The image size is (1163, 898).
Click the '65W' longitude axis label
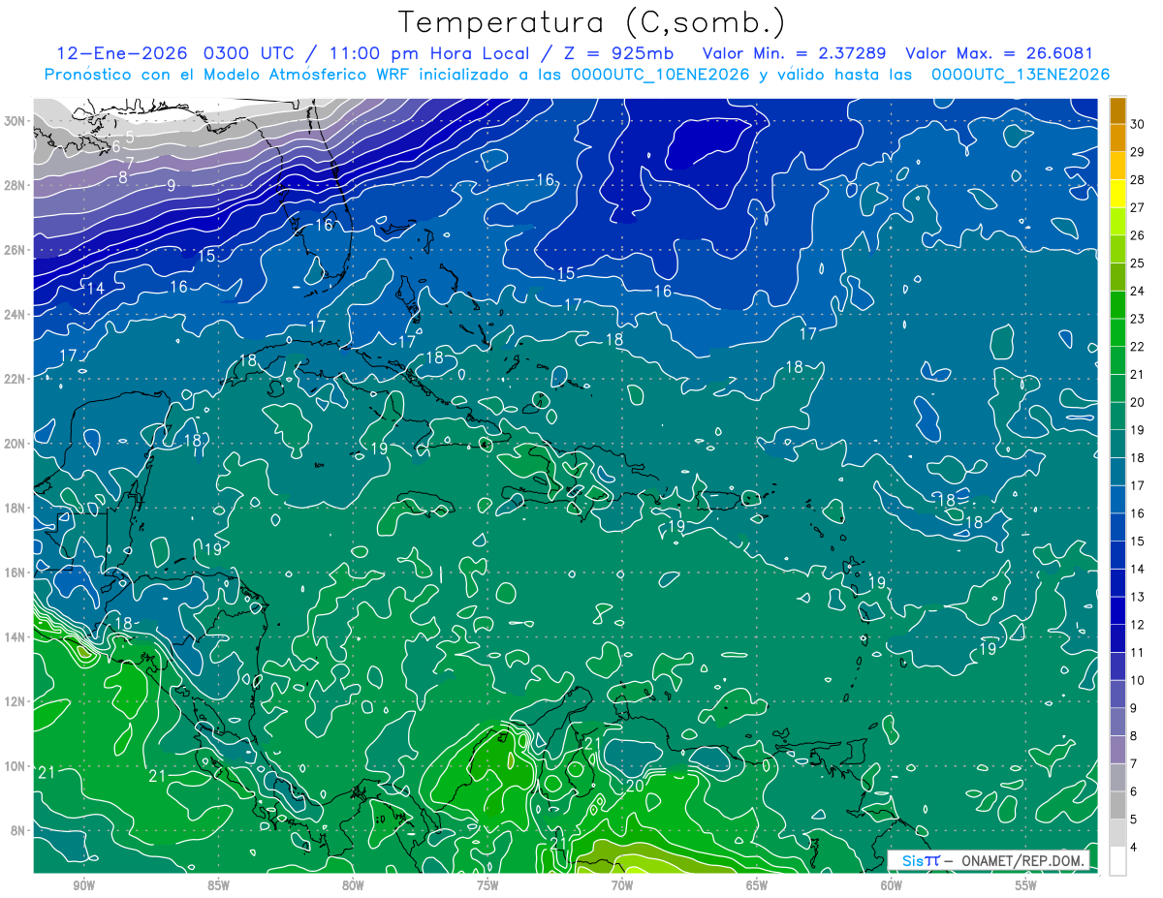(x=757, y=885)
